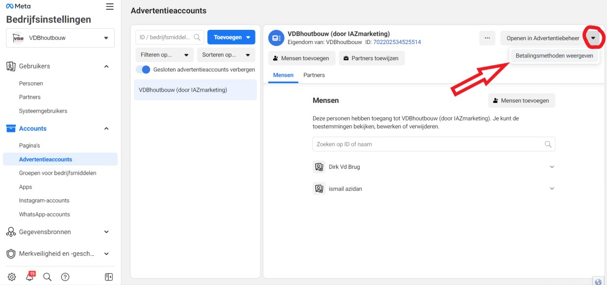
Task: Choose Betalingsmethoden weergeven menu item
Action: click(x=555, y=56)
